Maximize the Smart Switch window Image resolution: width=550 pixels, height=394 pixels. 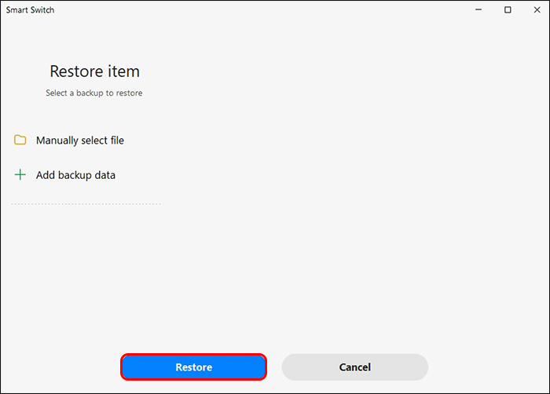click(x=508, y=10)
